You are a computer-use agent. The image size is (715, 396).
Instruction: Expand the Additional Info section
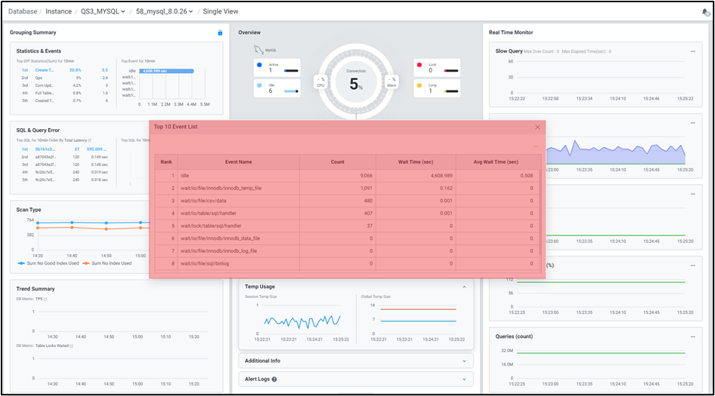point(464,361)
